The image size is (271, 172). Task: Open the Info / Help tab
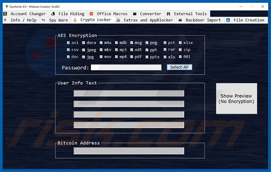click(21, 20)
